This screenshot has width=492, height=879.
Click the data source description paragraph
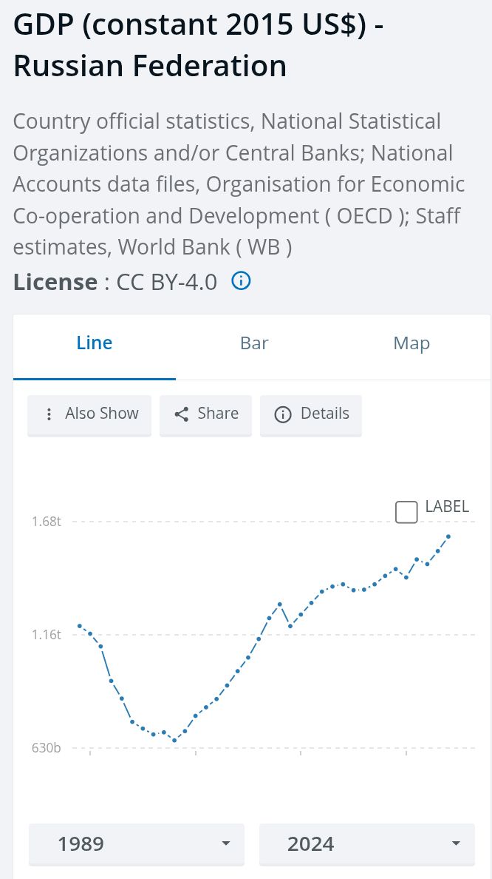(x=239, y=183)
